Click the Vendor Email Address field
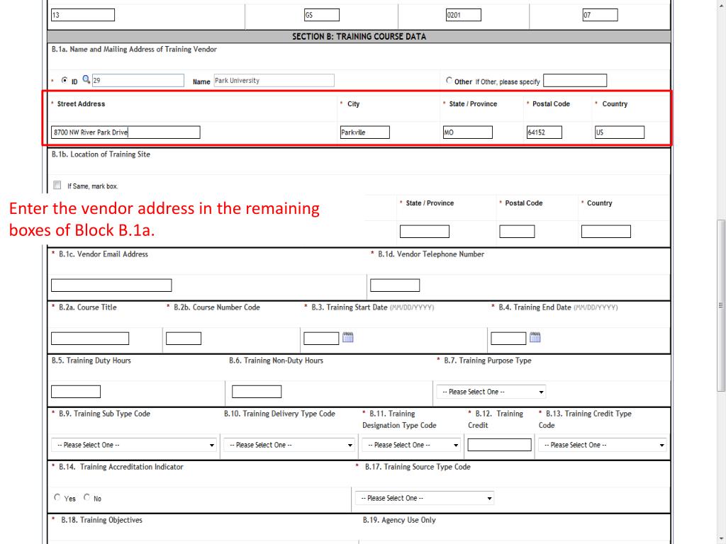The width and height of the screenshot is (726, 544). coord(111,285)
